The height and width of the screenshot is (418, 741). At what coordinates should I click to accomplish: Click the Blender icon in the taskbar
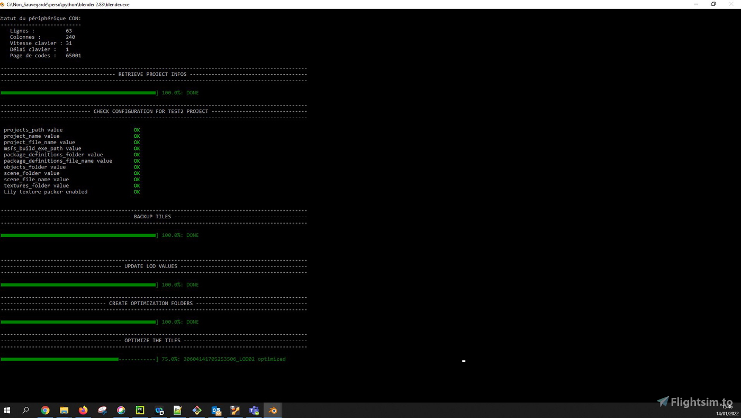(x=273, y=410)
